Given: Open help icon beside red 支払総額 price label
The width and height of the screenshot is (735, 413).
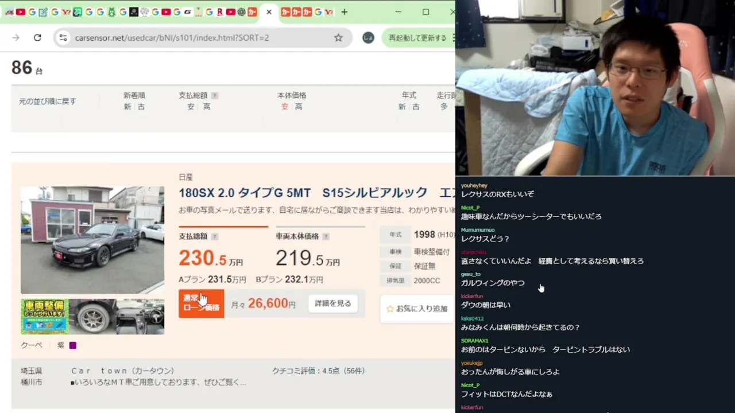Looking at the screenshot, I should tap(215, 236).
